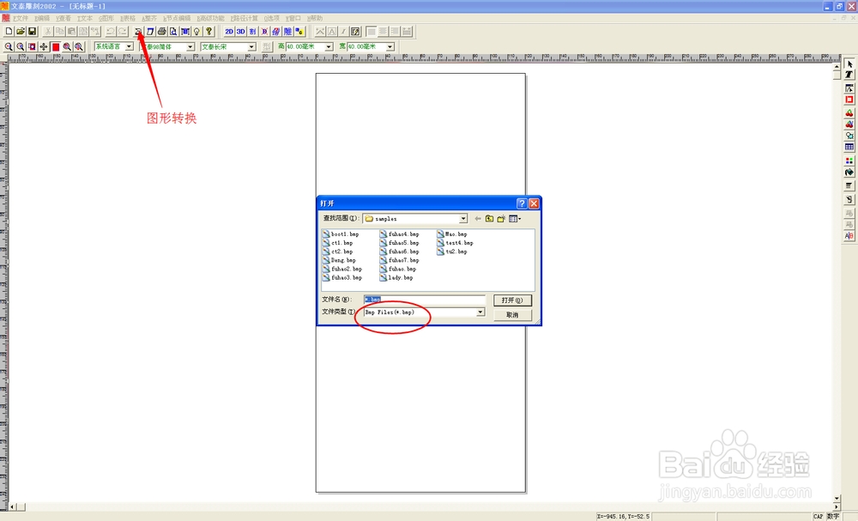This screenshot has width=858, height=521.
Task: Select file fuhao2.bmp
Action: click(x=342, y=270)
